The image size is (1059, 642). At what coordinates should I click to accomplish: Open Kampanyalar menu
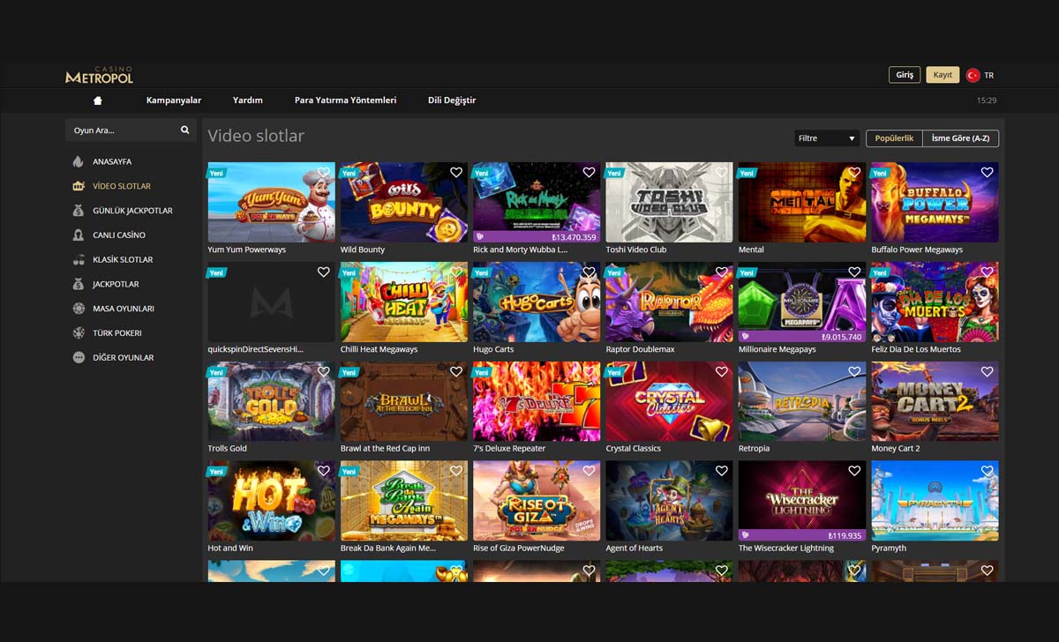[174, 101]
